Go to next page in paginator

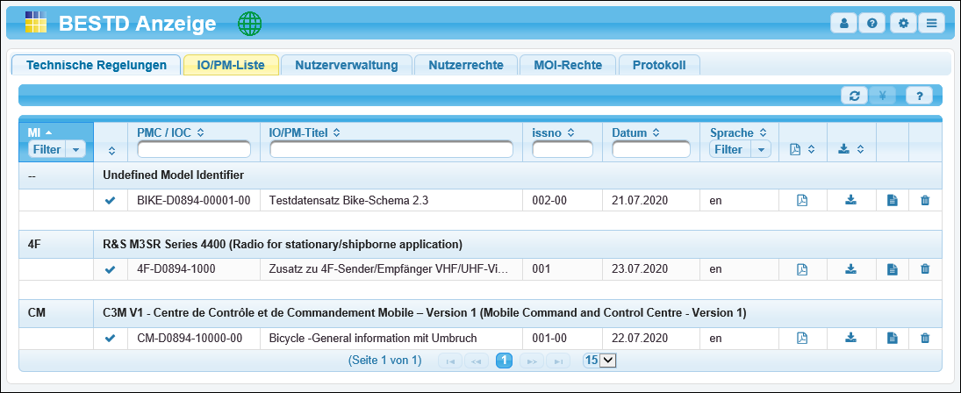pos(531,361)
